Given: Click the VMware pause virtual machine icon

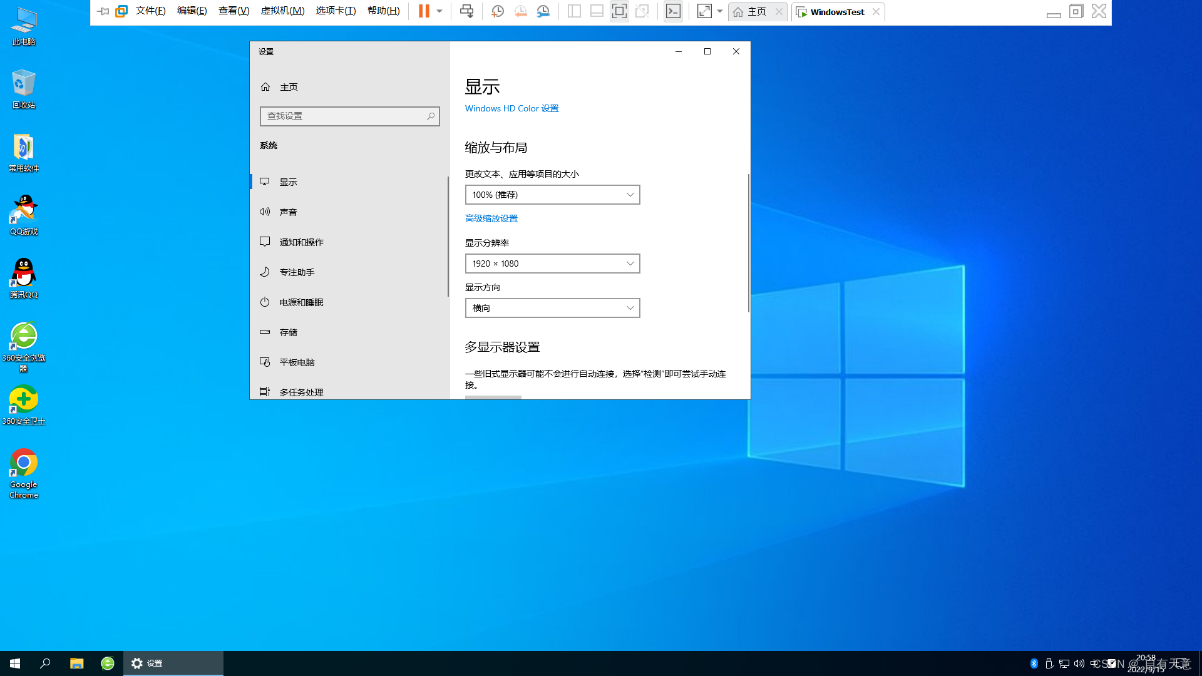Looking at the screenshot, I should click(x=424, y=11).
